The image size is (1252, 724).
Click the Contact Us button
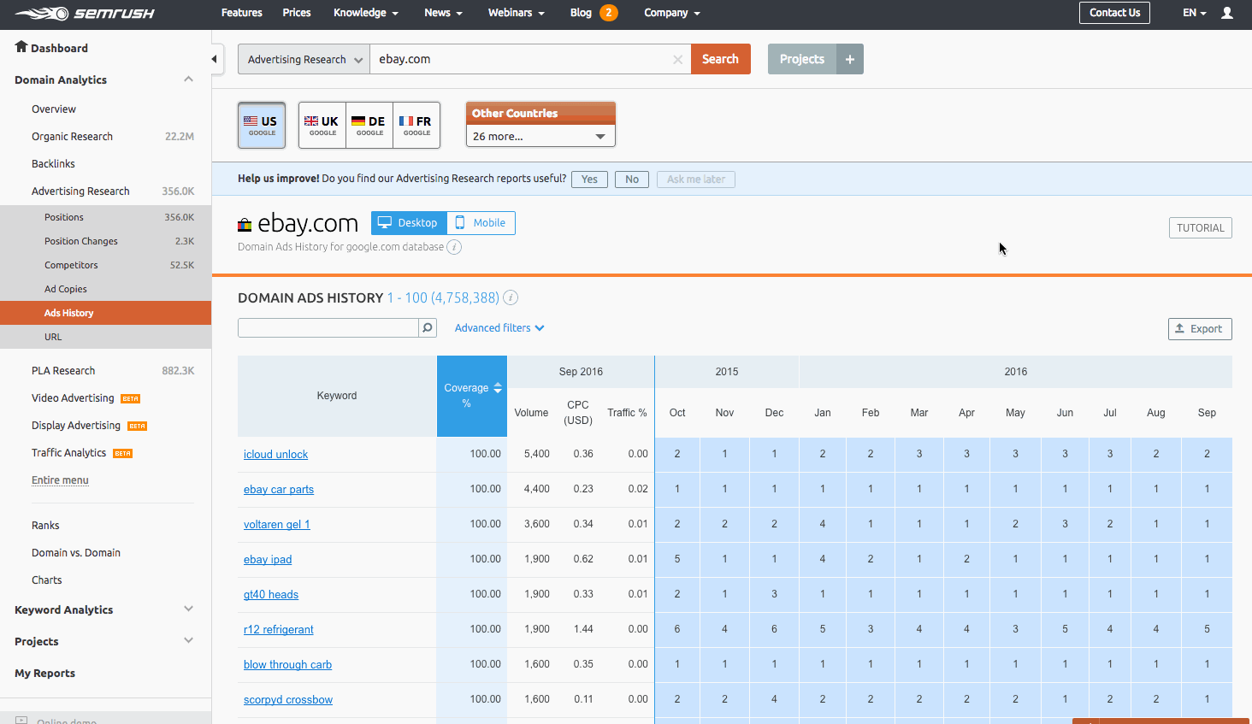pyautogui.click(x=1114, y=13)
